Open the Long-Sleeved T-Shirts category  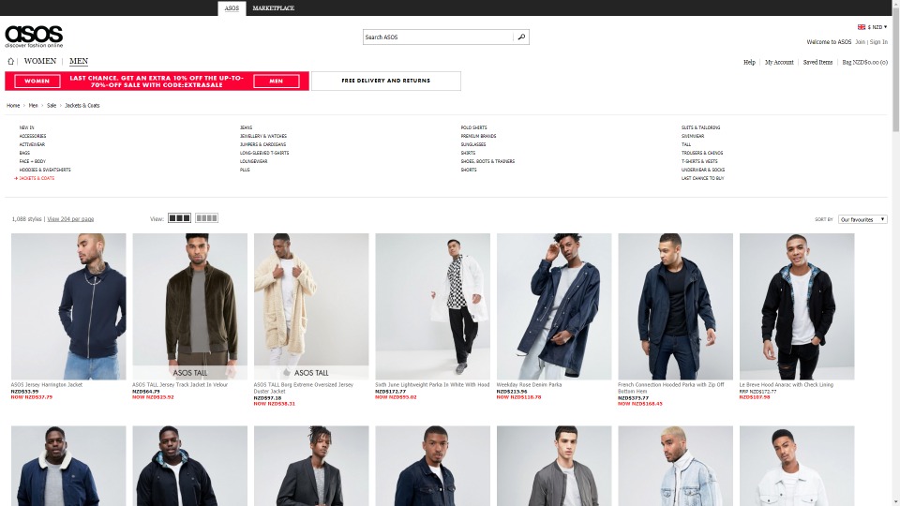(x=264, y=153)
